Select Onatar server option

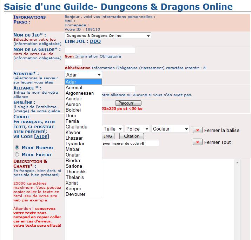pyautogui.click(x=83, y=155)
